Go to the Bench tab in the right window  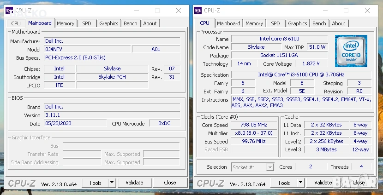pos(319,23)
